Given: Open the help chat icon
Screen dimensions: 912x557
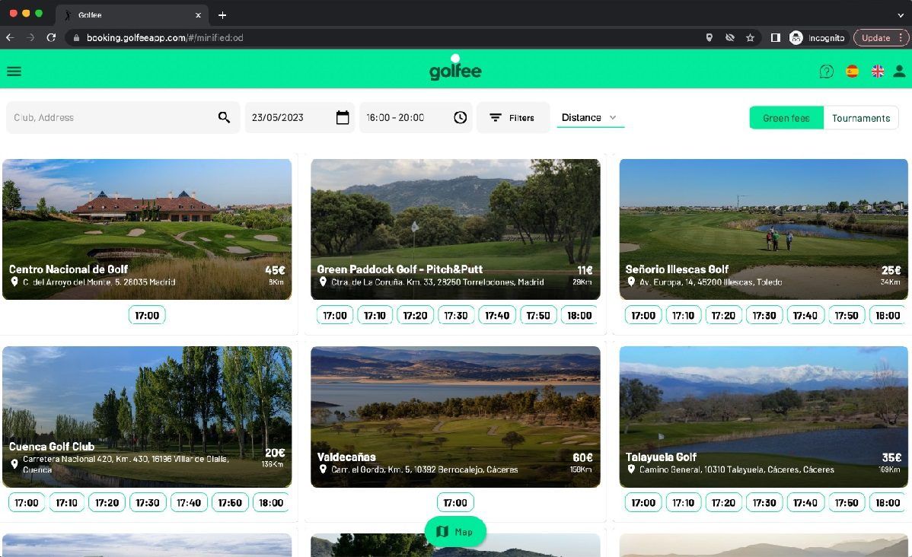Looking at the screenshot, I should 826,72.
